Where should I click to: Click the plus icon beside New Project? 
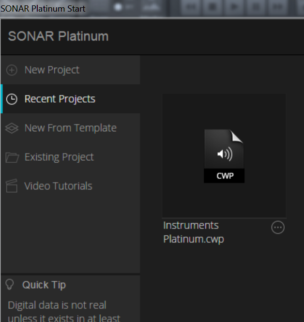point(12,70)
